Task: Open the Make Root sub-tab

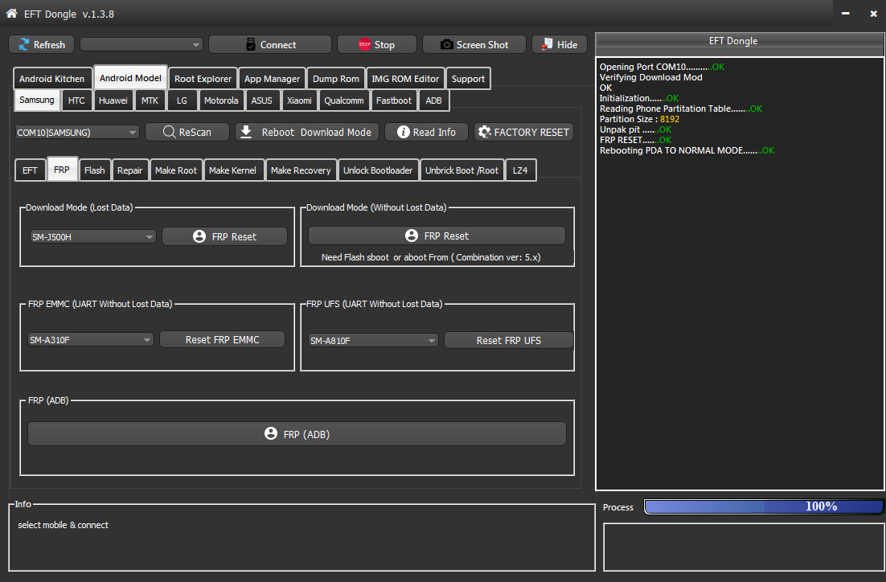Action: (176, 170)
